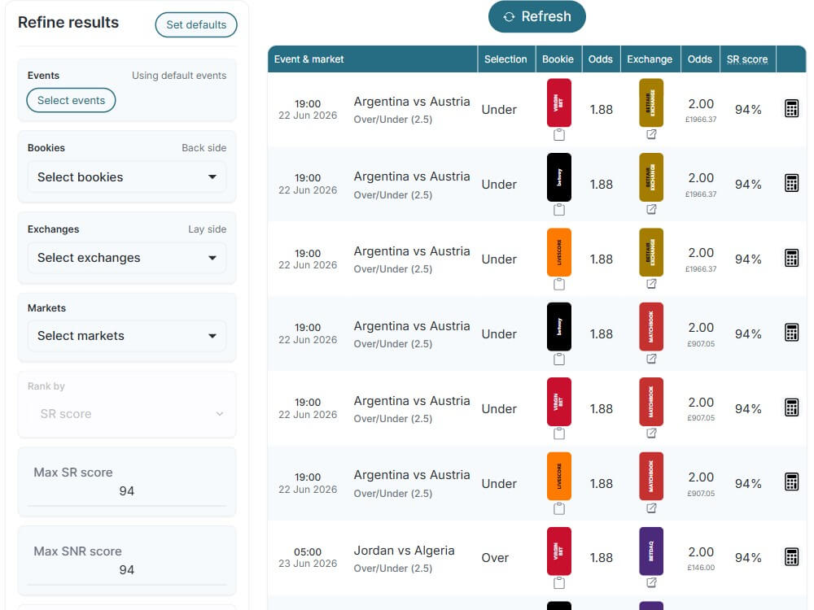Image resolution: width=814 pixels, height=610 pixels.
Task: Click clipboard icon under Betway, Betfair row
Action: click(559, 210)
